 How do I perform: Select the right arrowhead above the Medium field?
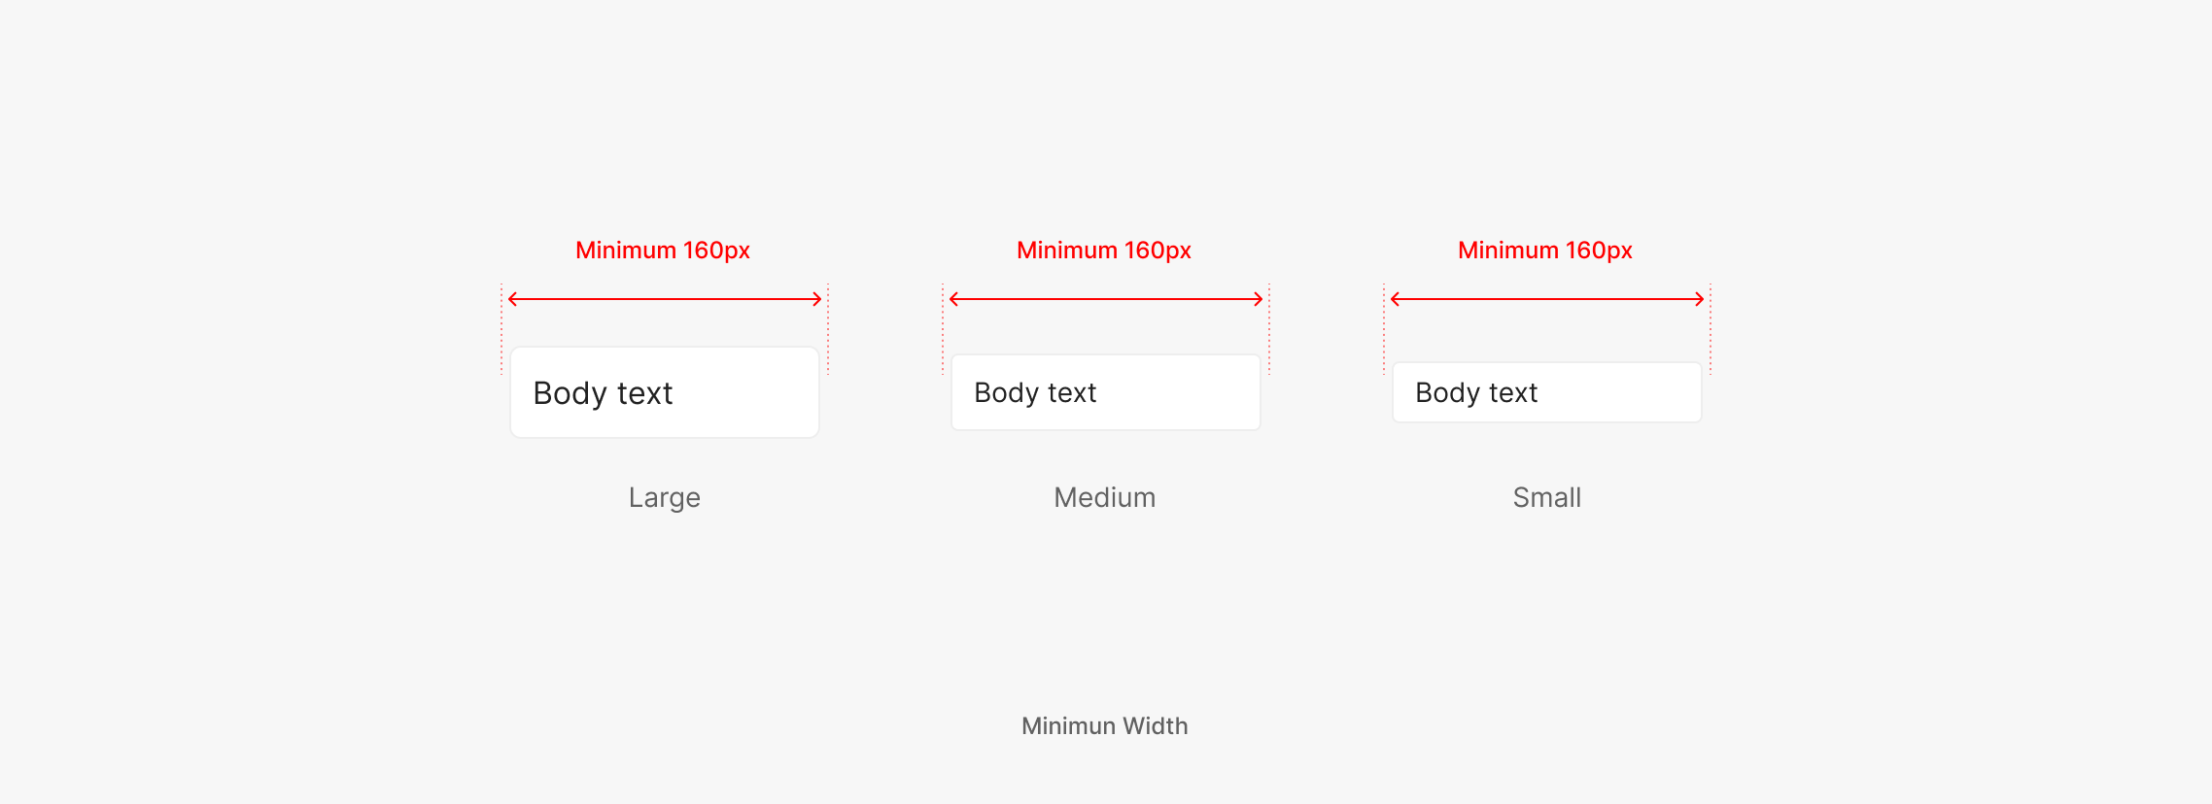(x=1260, y=299)
